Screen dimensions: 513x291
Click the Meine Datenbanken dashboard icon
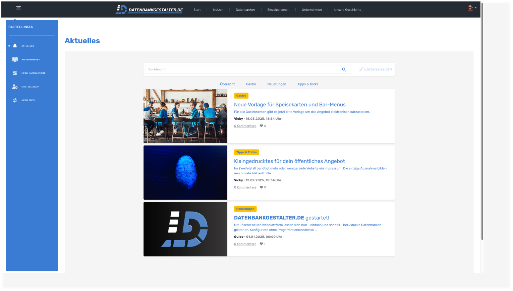tap(15, 73)
